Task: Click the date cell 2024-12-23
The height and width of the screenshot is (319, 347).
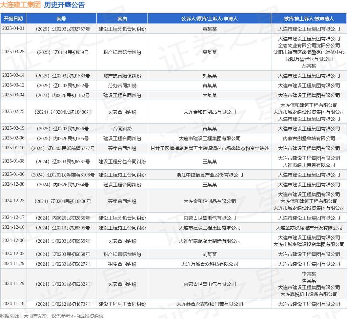Action: click(x=13, y=201)
